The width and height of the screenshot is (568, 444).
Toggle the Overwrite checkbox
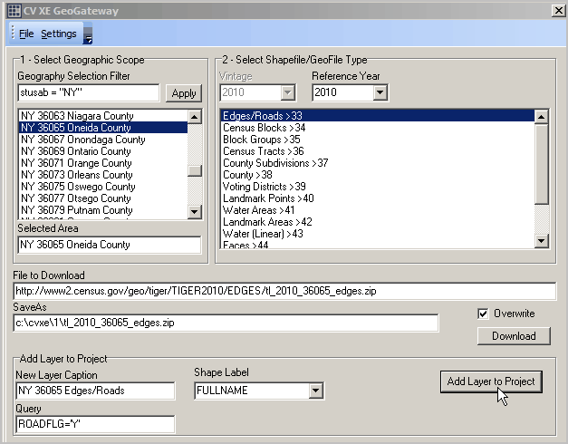pos(483,314)
